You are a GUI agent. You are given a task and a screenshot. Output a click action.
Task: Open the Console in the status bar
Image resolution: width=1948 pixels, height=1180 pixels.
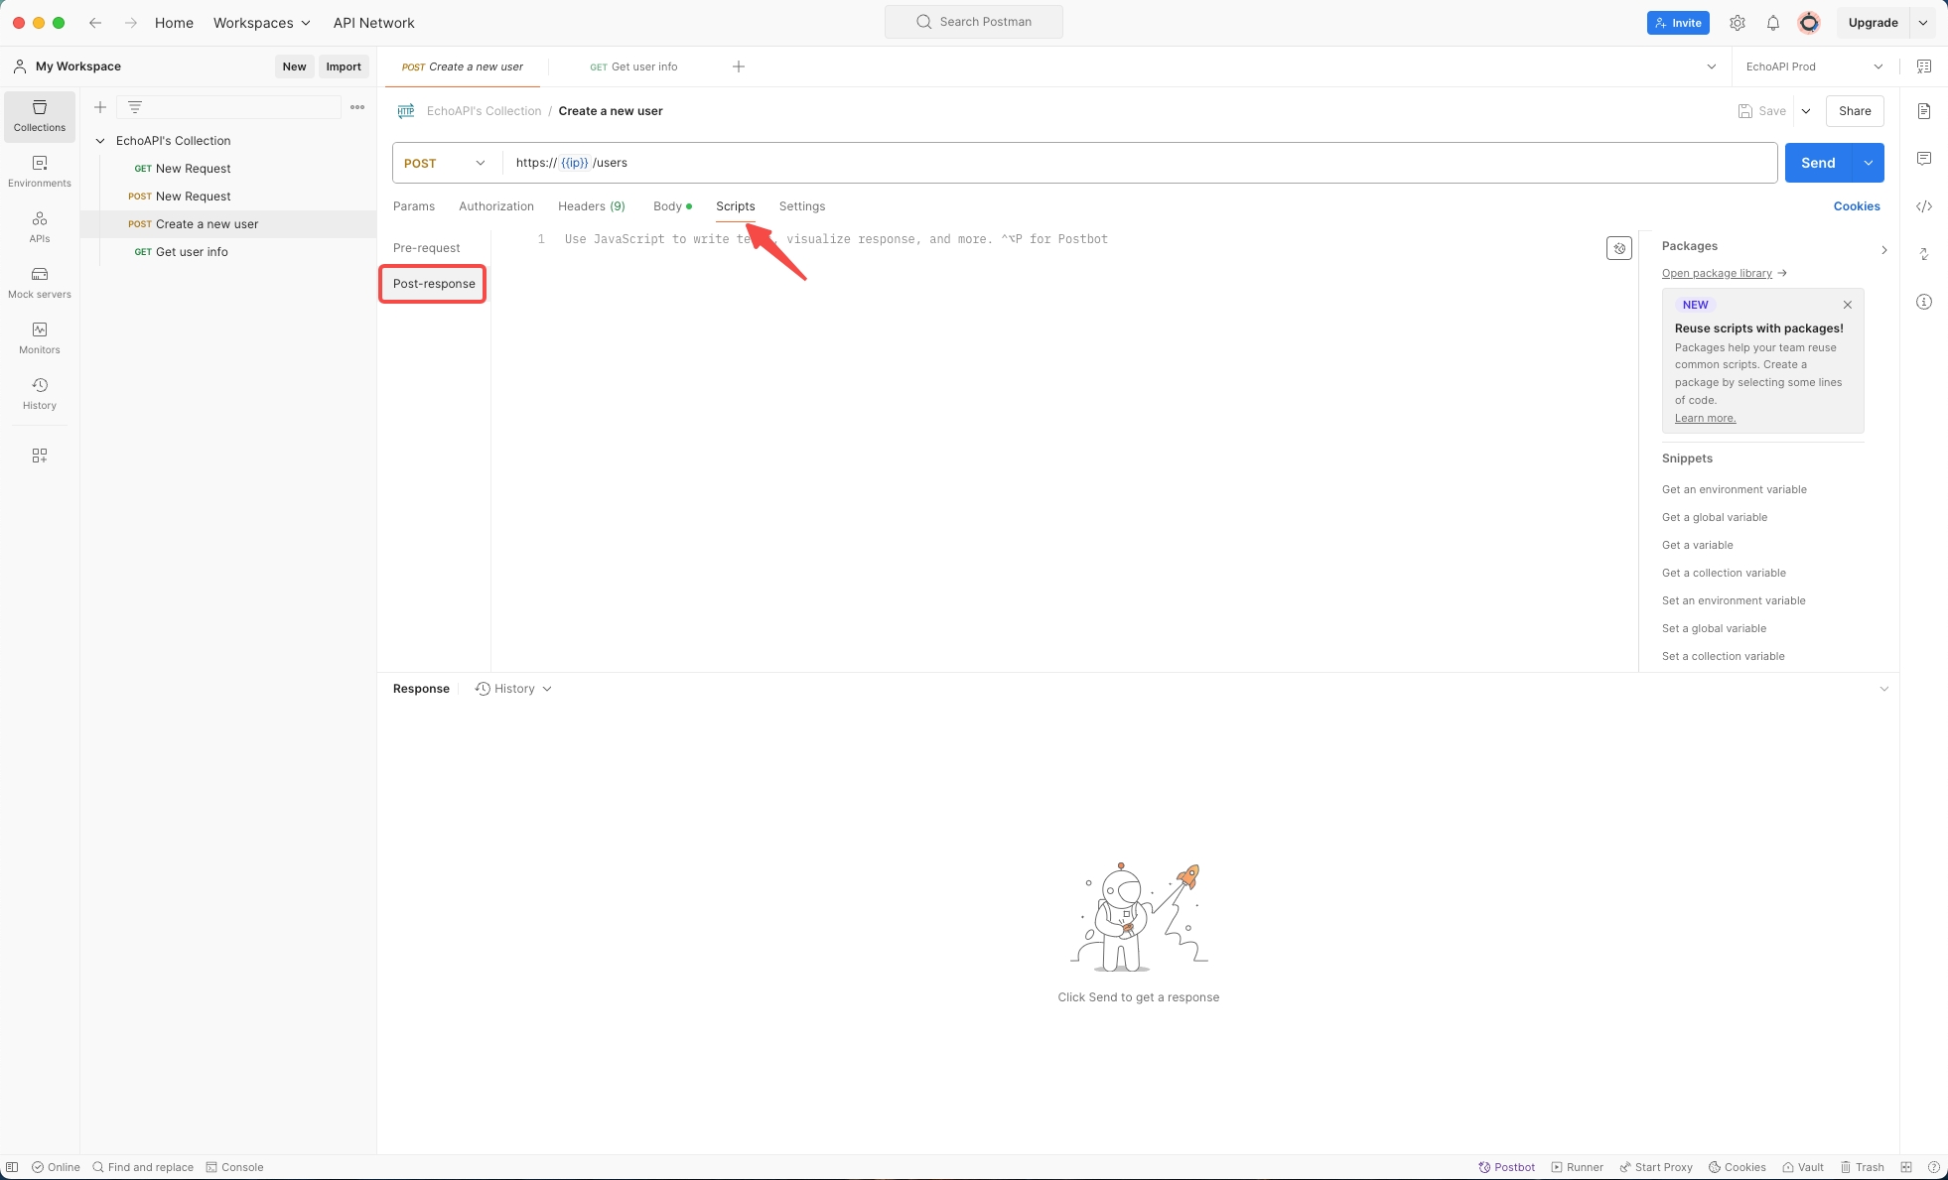pyautogui.click(x=234, y=1167)
